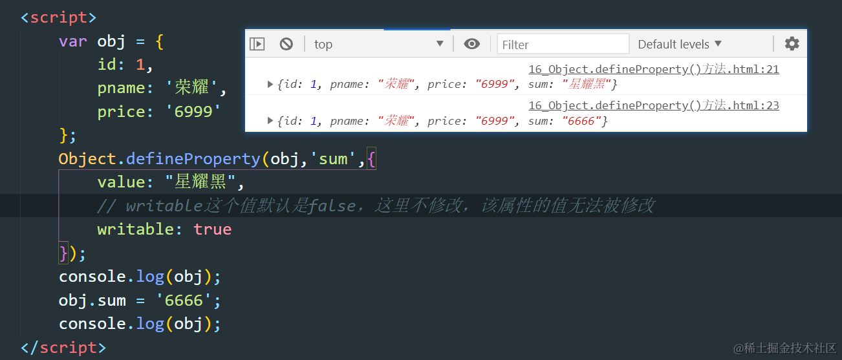842x360 pixels.
Task: Click the 'writable: true' code line
Action: (164, 229)
